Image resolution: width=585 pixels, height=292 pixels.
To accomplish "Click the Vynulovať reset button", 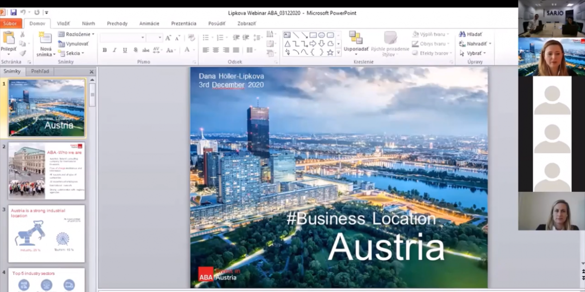I will (74, 44).
